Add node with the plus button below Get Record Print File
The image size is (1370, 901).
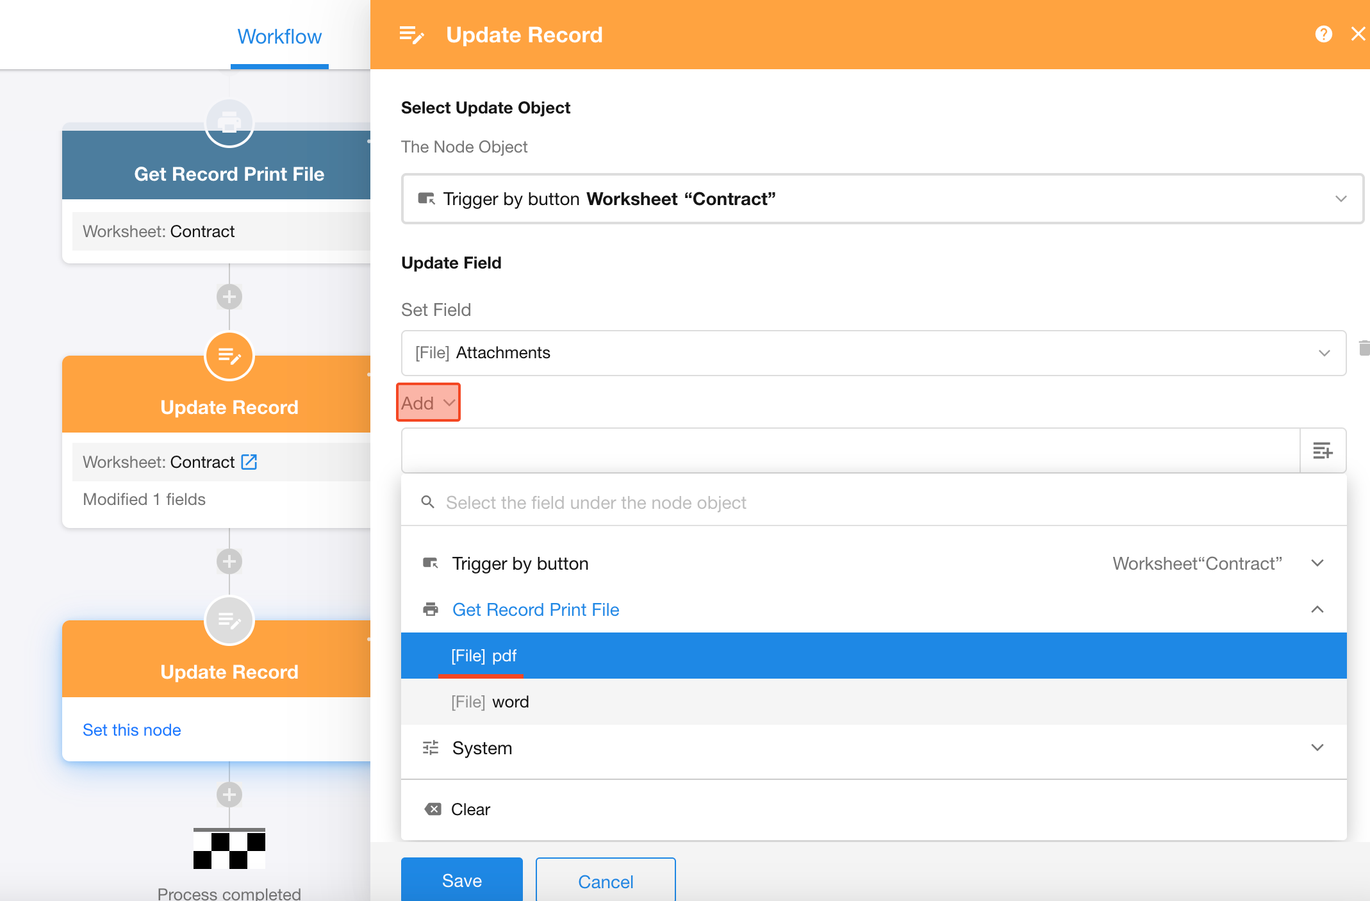(x=229, y=297)
